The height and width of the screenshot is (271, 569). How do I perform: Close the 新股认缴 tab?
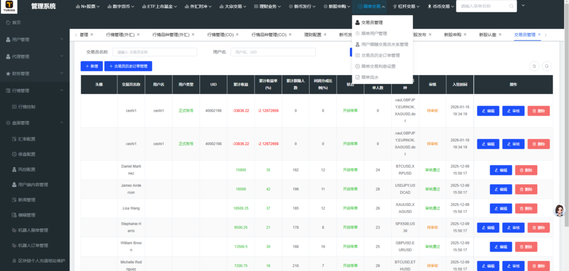coord(500,34)
